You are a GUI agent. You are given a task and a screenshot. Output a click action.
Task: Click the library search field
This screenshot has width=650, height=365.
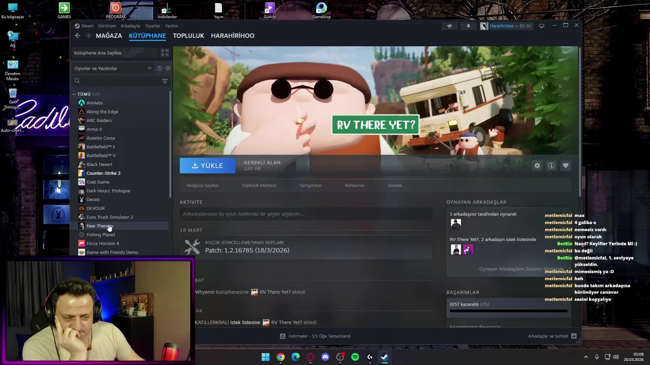116,81
